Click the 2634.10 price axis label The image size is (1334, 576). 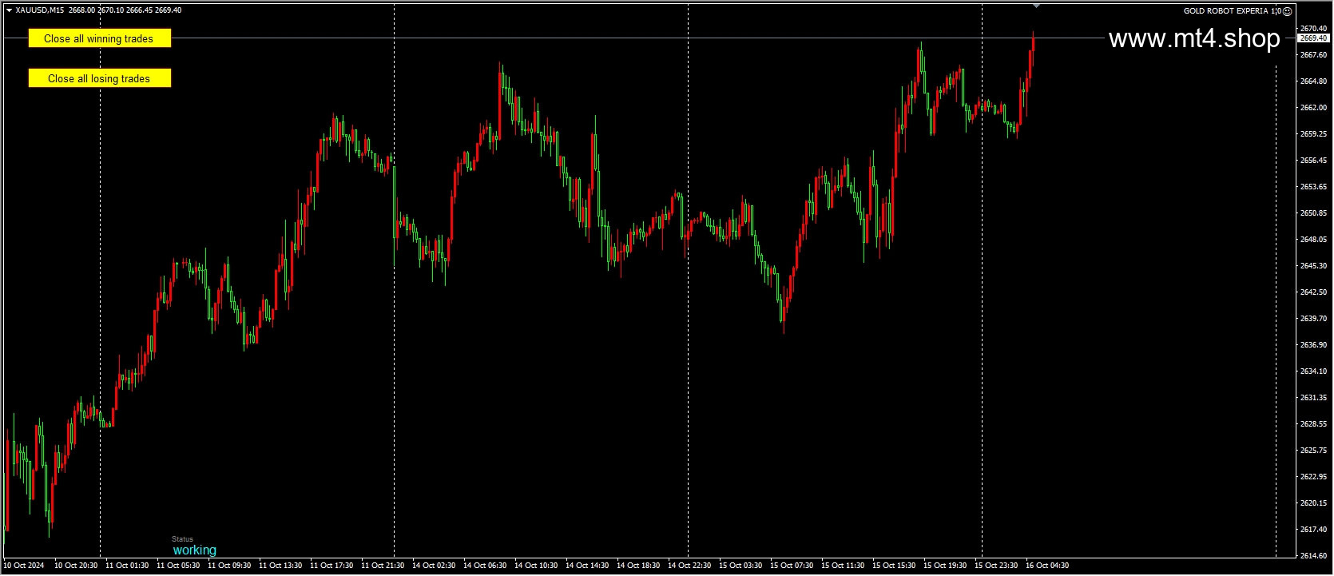[1313, 371]
